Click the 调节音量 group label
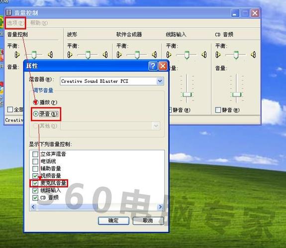286x248 pixels. 43,90
